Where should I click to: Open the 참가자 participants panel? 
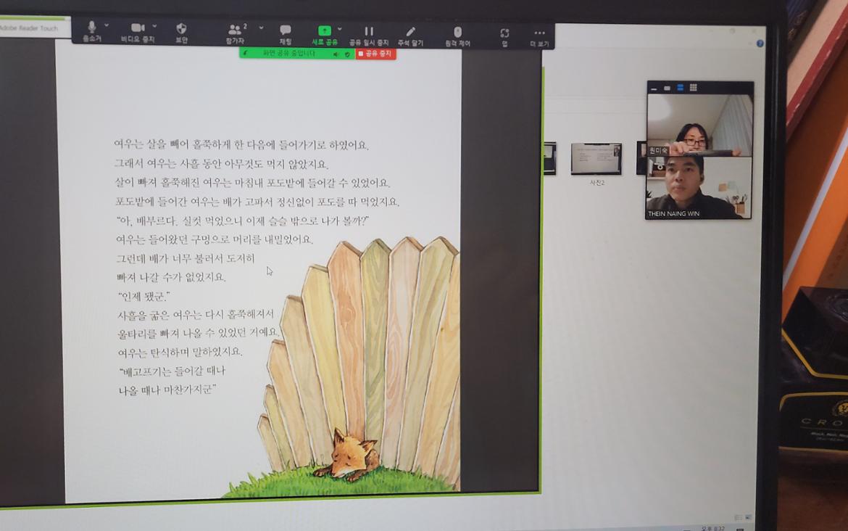(236, 33)
